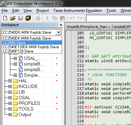Choose CC2540F128 Slave configuration
The image size is (131, 125).
pos(32,51)
